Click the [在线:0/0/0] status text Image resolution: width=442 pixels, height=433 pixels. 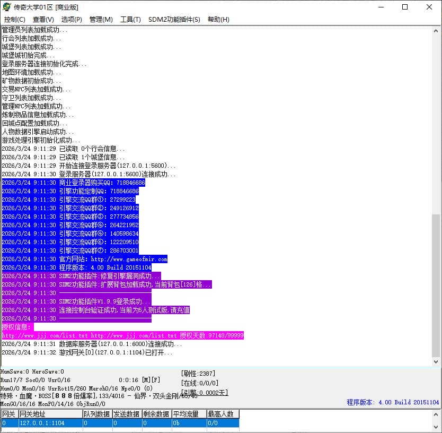[200, 383]
